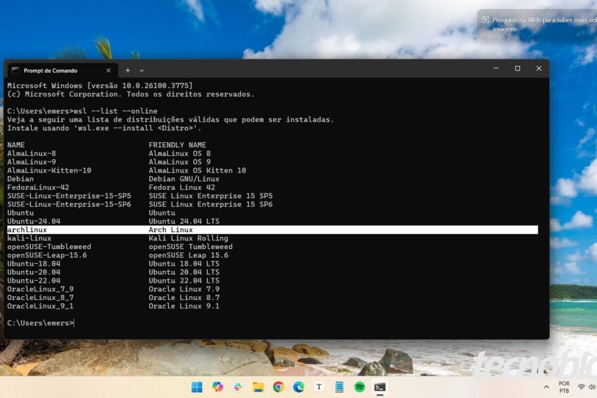Close the terminal window

(x=539, y=69)
